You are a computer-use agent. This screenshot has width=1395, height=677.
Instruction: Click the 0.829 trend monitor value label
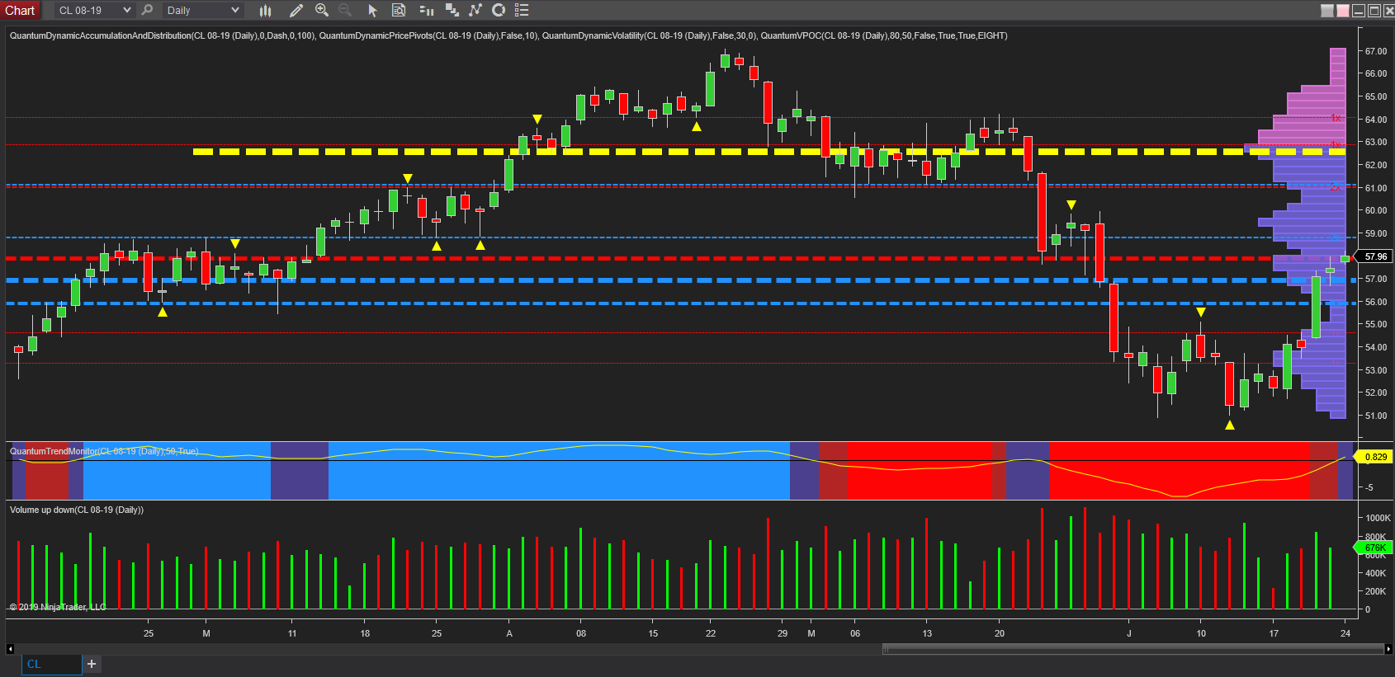click(1374, 457)
